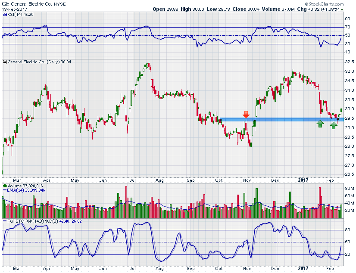
Task: Click the GE ticker symbol in the header
Action: (x=6, y=4)
